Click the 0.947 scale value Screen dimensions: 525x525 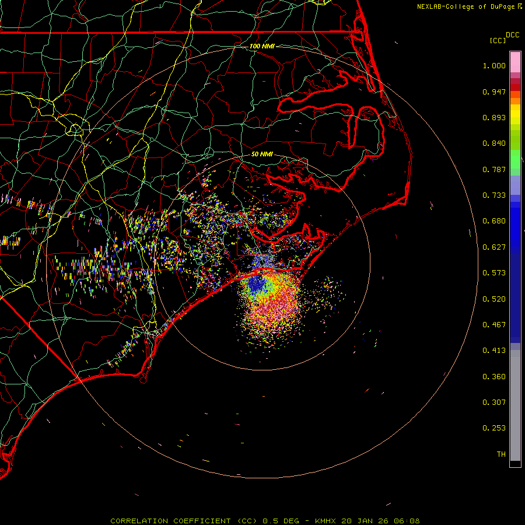click(494, 92)
